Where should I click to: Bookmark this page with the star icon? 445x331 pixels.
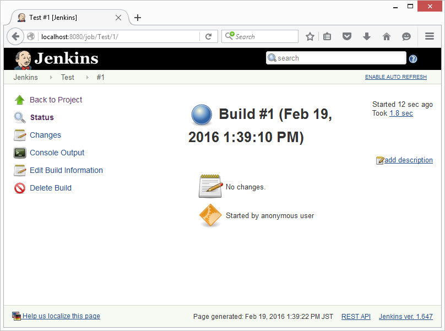coord(310,36)
